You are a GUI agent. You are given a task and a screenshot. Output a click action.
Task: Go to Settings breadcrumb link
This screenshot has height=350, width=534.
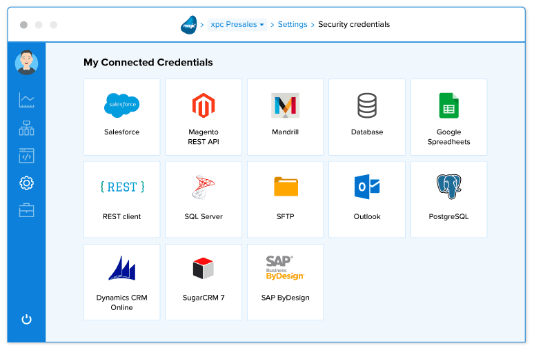click(x=293, y=25)
